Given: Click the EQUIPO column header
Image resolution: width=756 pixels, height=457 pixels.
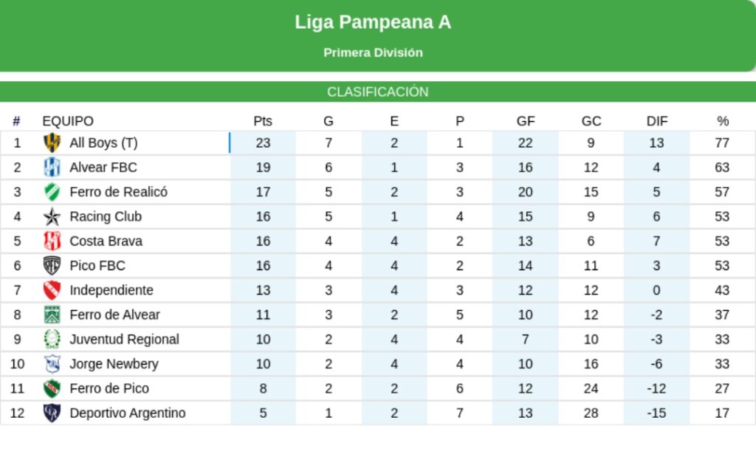Looking at the screenshot, I should pyautogui.click(x=68, y=121).
